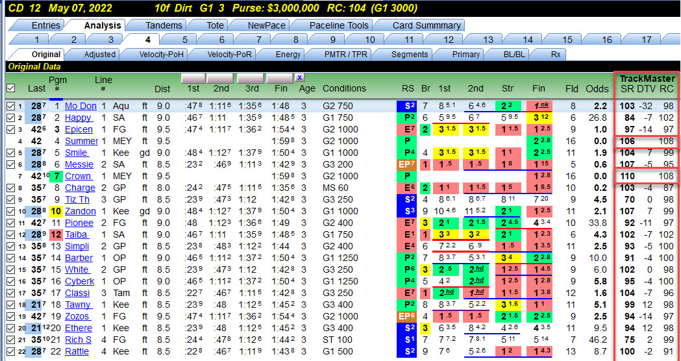Open the Epicen horse link
The image size is (681, 361).
tap(79, 129)
